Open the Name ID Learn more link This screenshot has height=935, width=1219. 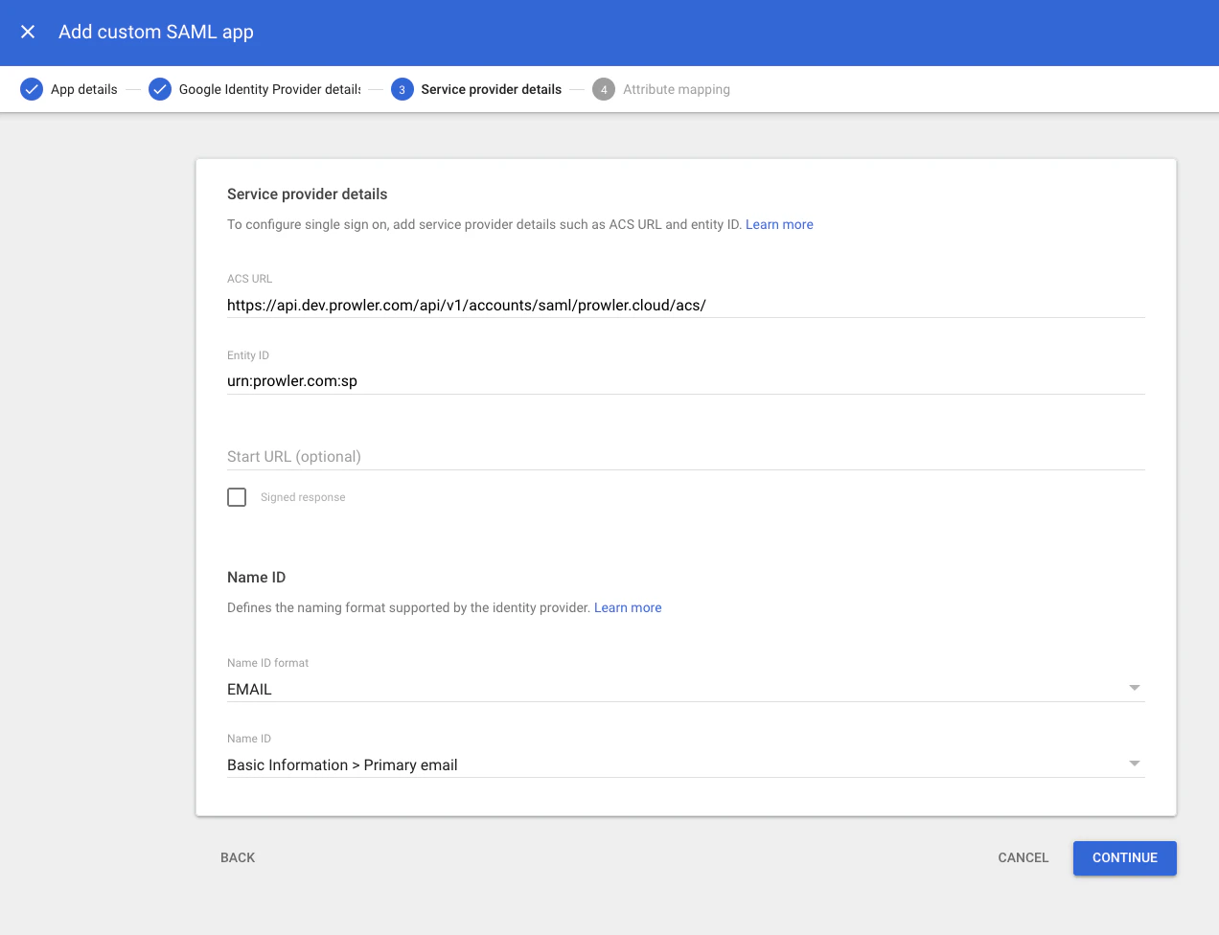(x=628, y=606)
